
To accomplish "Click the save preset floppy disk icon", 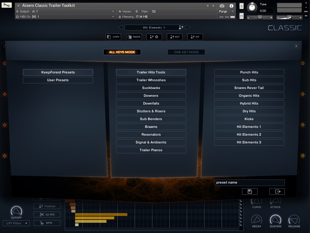I will pos(250,191).
